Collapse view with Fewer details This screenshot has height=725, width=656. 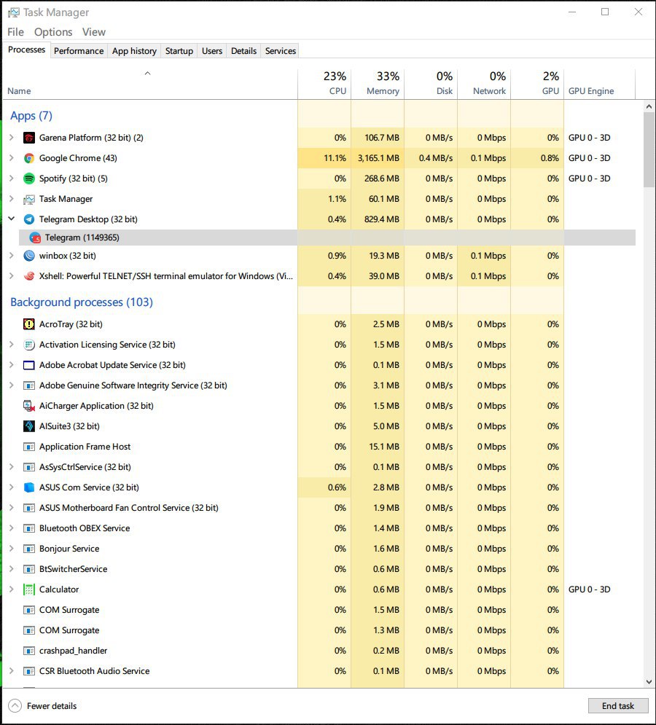pyautogui.click(x=43, y=705)
